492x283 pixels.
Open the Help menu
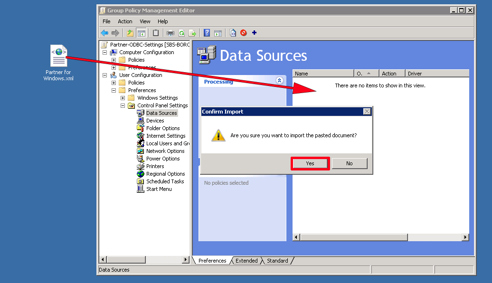coord(162,21)
